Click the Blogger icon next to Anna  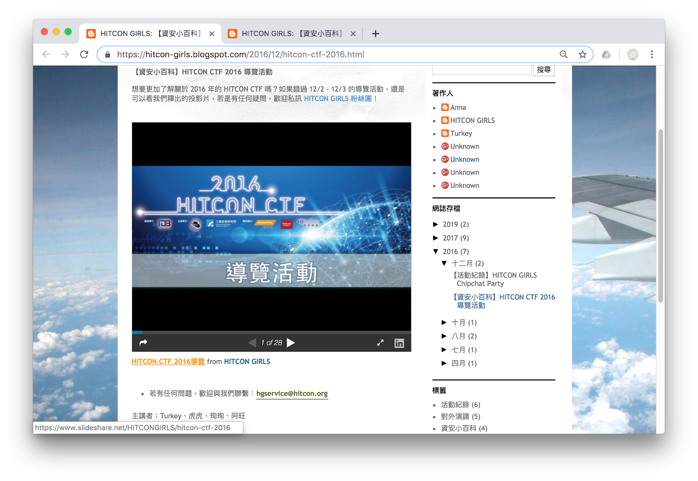[x=445, y=107]
